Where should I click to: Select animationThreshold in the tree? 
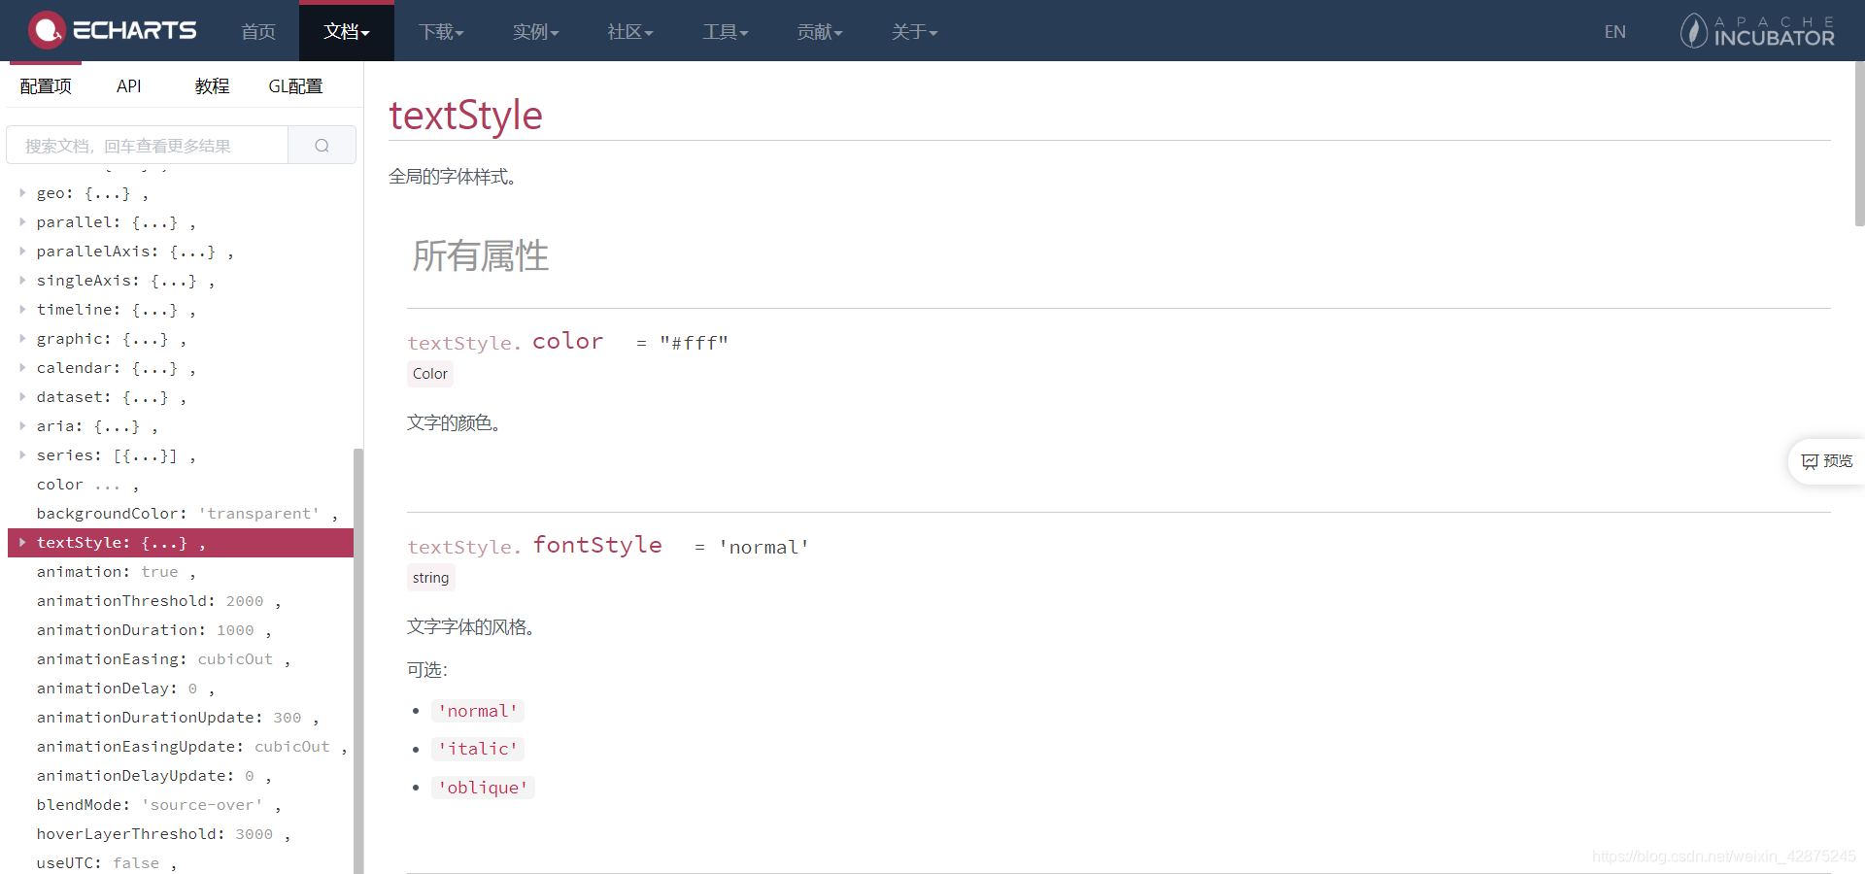pyautogui.click(x=158, y=601)
